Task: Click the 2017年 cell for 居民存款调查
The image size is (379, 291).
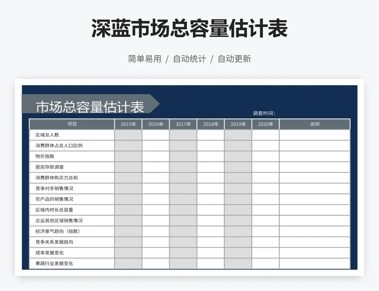Action: click(183, 167)
